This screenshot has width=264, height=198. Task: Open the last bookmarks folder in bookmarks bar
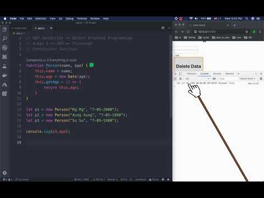click(x=248, y=37)
